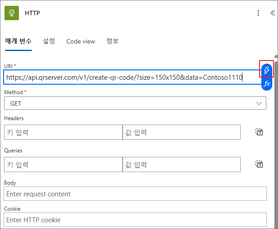The image size is (278, 229).
Task: Switch to the 설정 tab
Action: pyautogui.click(x=49, y=41)
